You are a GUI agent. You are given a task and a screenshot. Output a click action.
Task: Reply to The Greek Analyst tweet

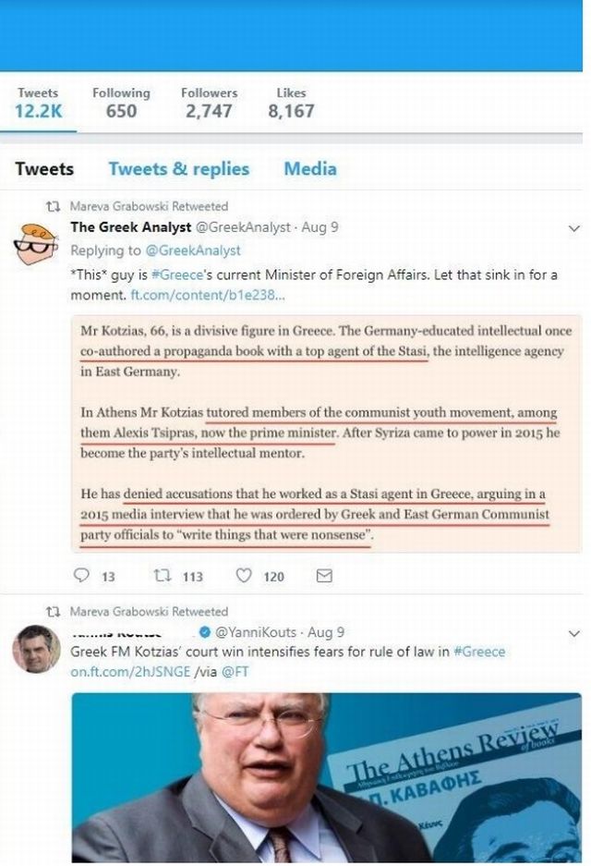point(81,576)
